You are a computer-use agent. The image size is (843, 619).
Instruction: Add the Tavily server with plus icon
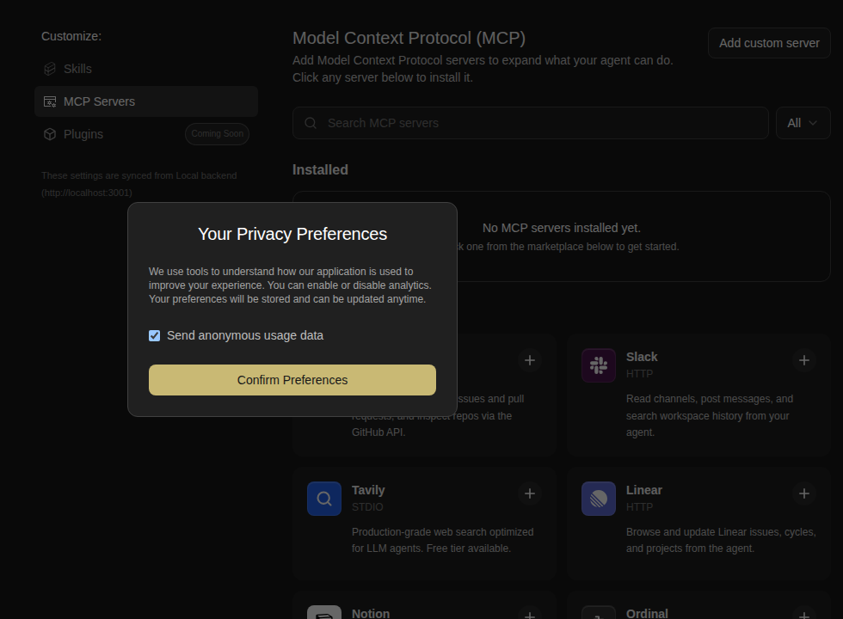click(530, 493)
